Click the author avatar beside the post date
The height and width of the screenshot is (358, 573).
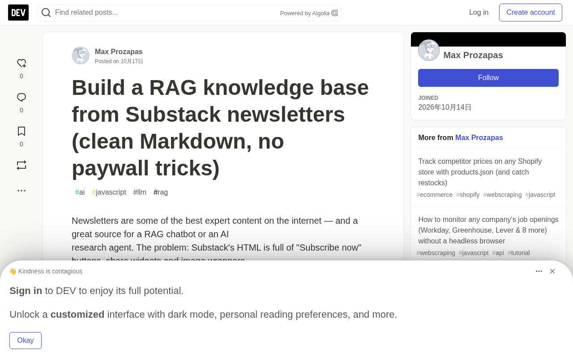[x=81, y=55]
